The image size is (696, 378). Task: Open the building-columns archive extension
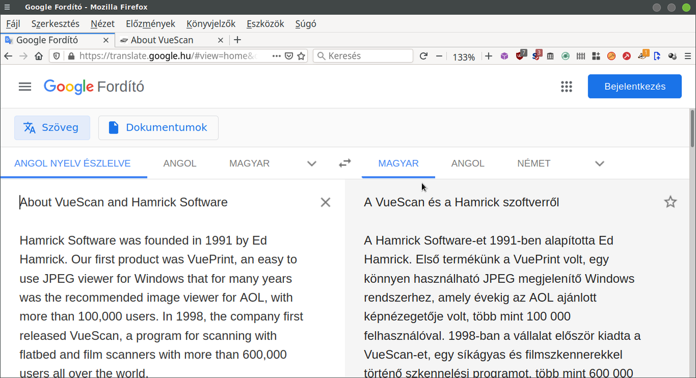point(550,56)
